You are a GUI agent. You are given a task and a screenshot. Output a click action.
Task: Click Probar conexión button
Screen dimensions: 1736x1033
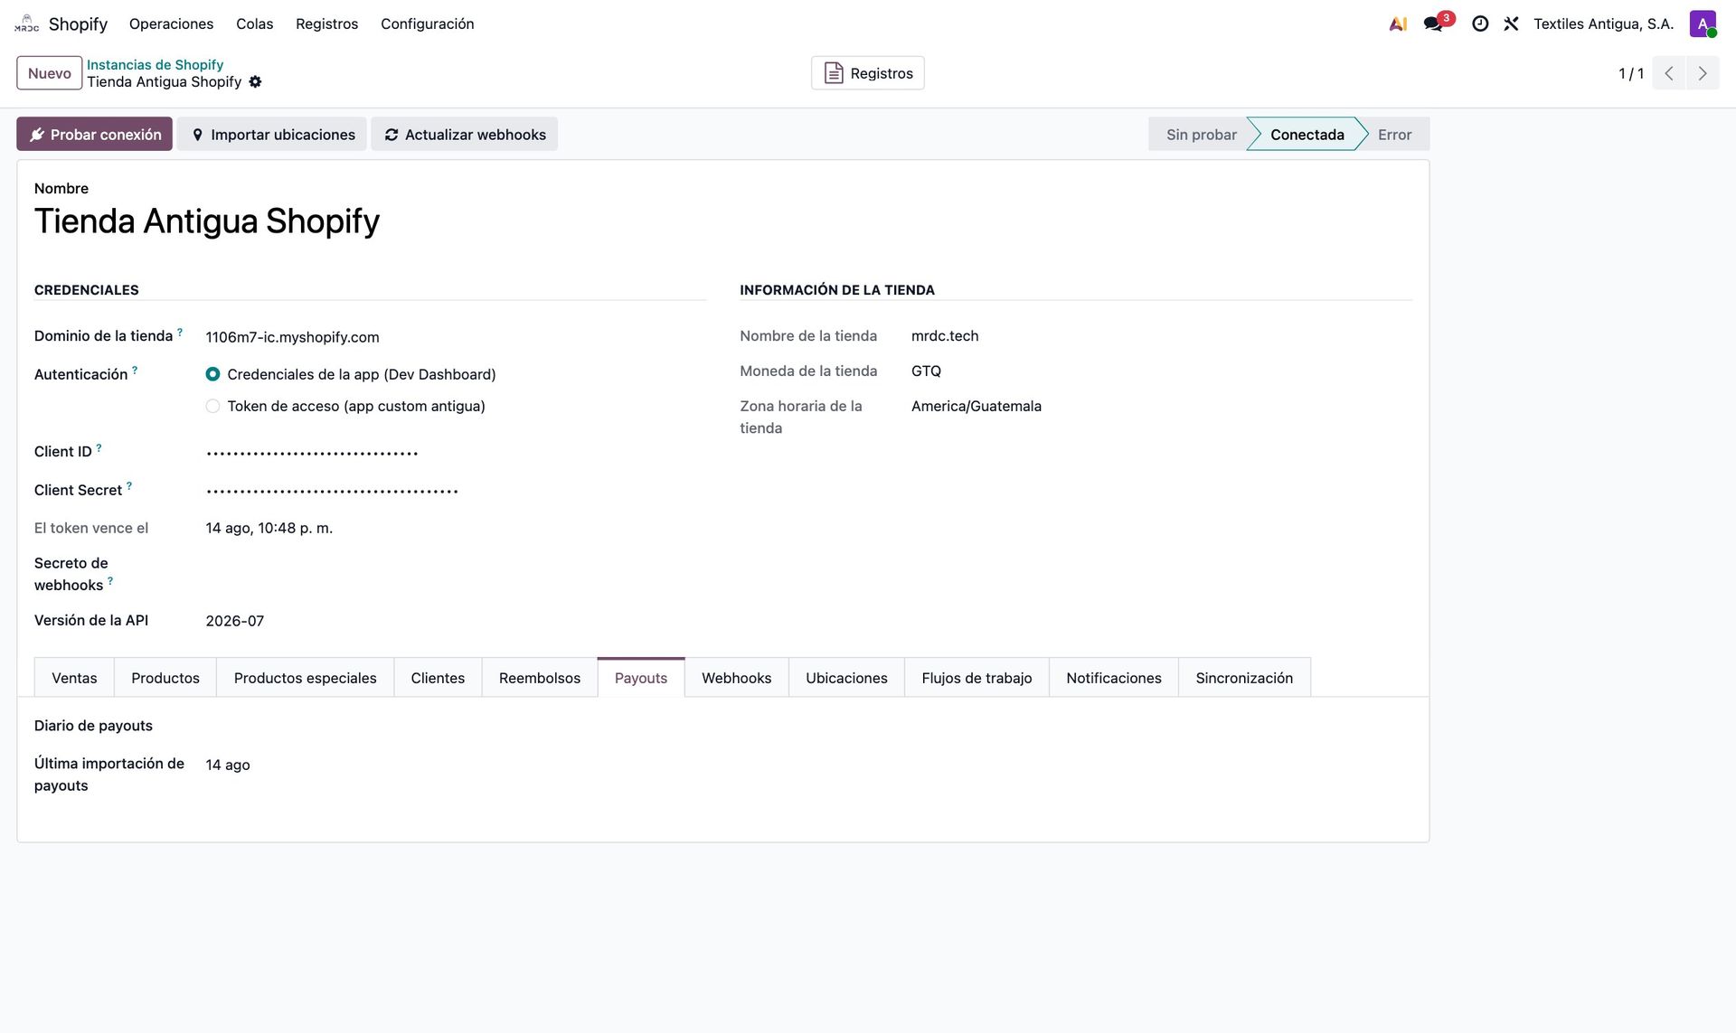pos(94,134)
